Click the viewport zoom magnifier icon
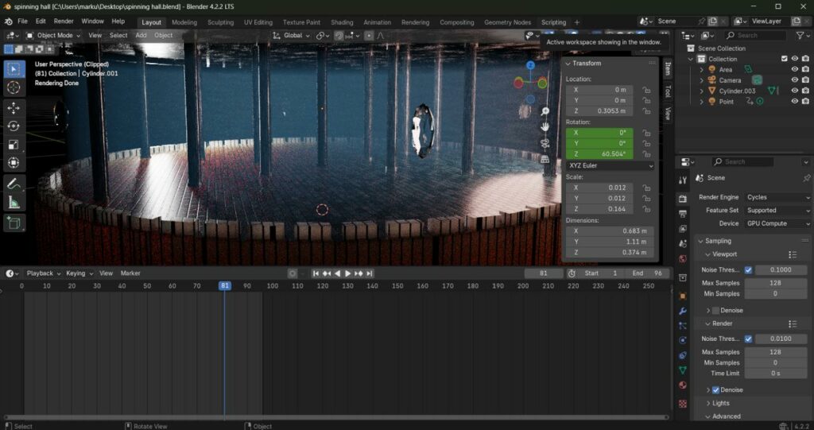This screenshot has height=430, width=814. coord(545,111)
